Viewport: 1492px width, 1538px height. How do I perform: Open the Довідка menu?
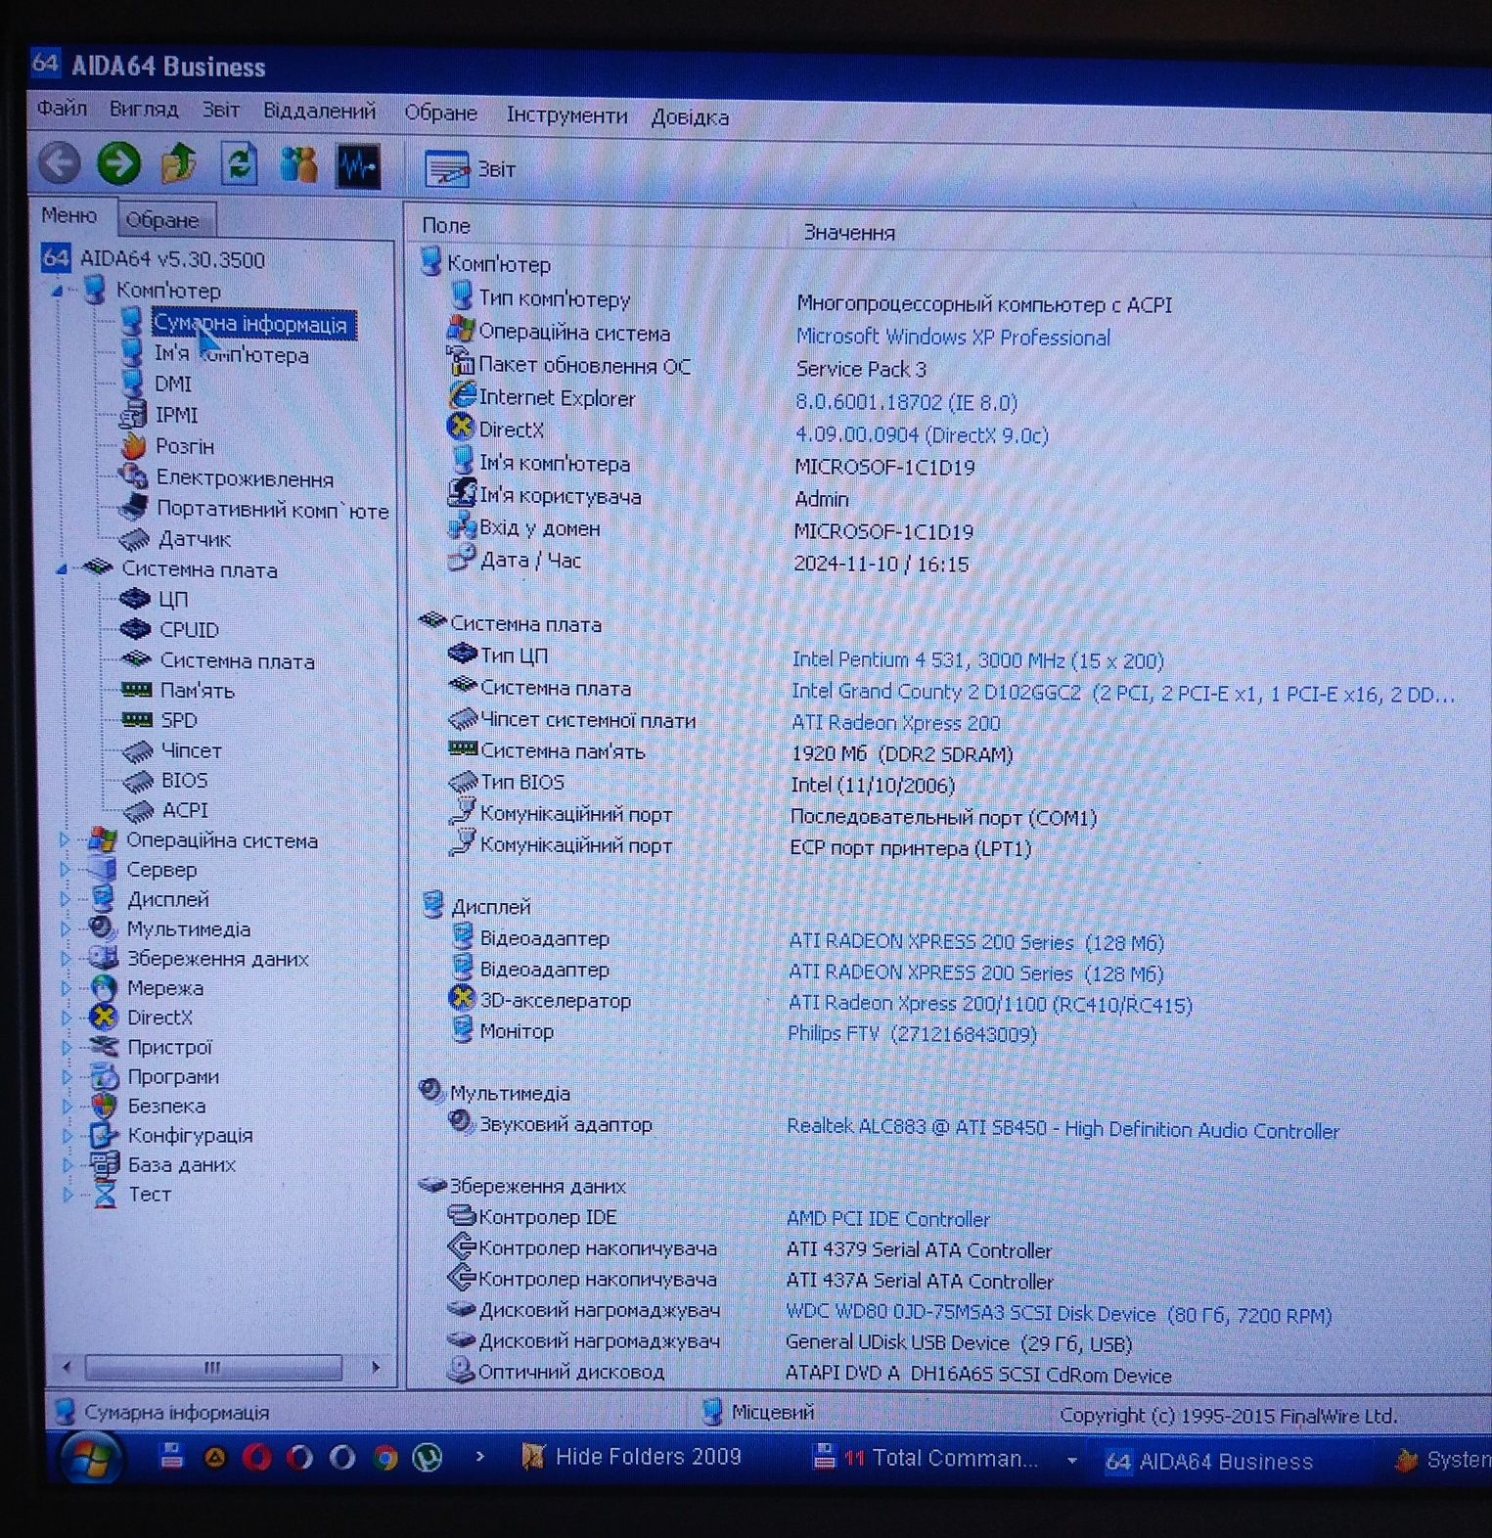(690, 117)
